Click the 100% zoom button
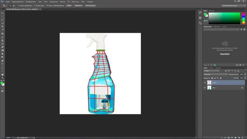Screen dimensions: 247x139 click(x=69, y=6)
